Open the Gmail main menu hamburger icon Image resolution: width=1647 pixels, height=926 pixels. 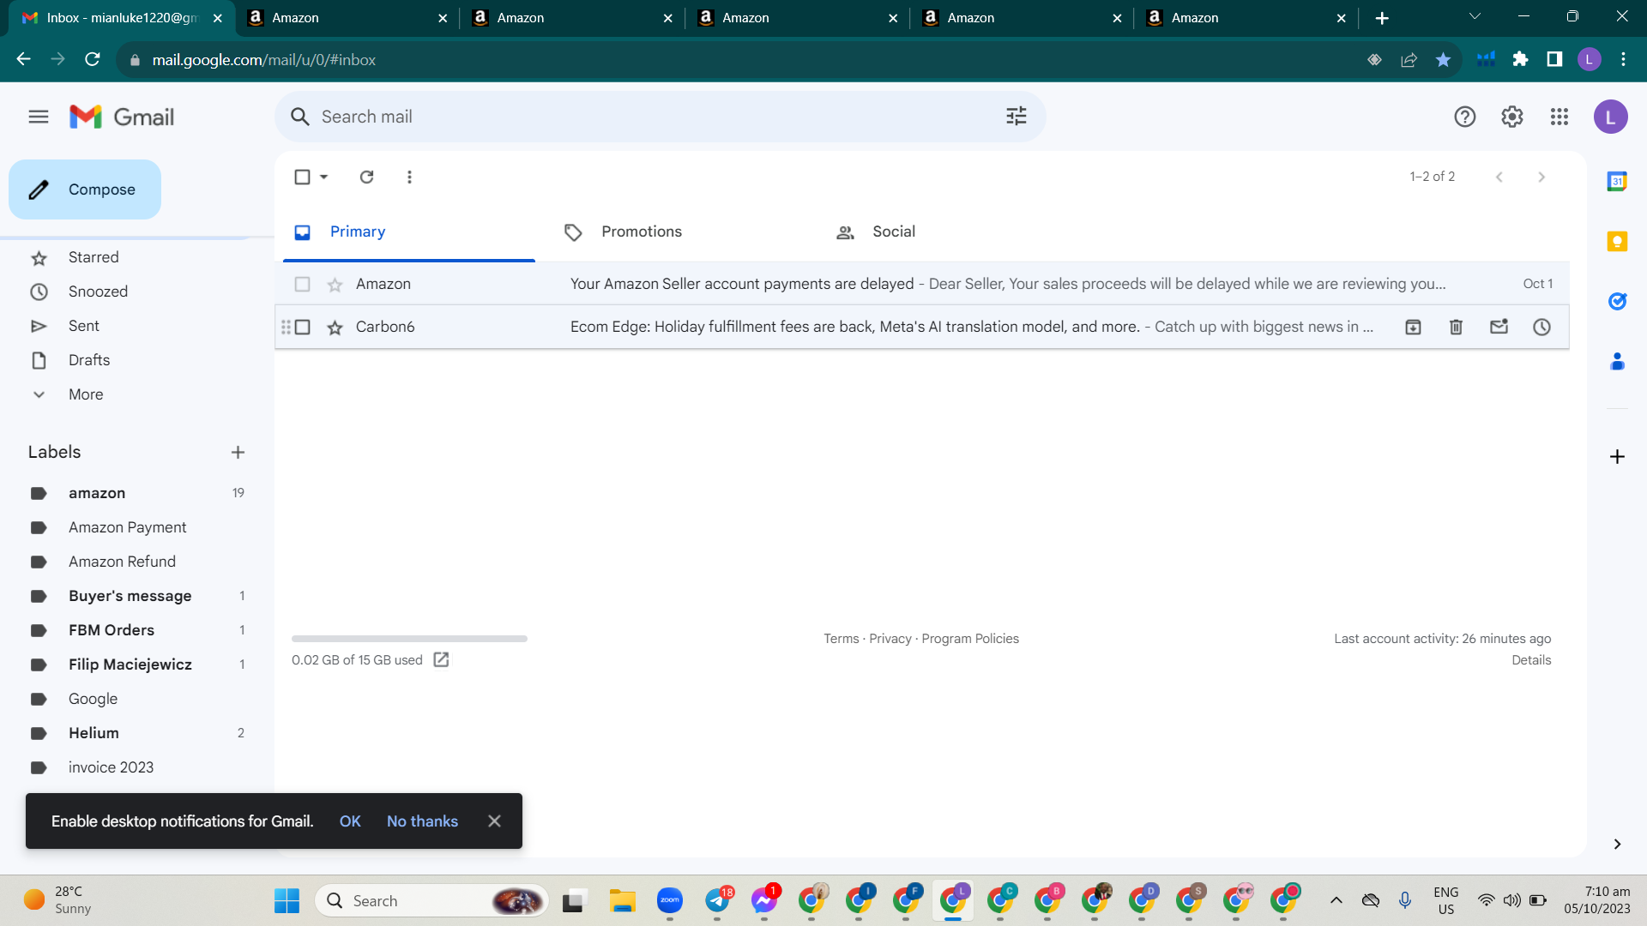point(39,117)
